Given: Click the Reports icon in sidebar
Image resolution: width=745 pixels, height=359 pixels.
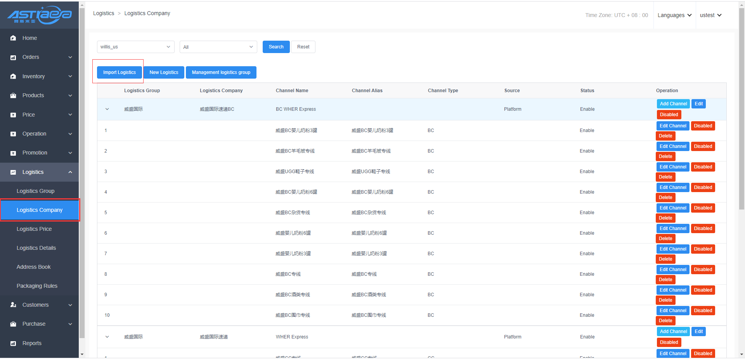Looking at the screenshot, I should (13, 343).
